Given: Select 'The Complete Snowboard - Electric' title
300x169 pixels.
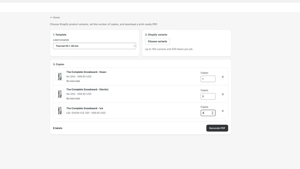Looking at the screenshot, I should point(87,90).
